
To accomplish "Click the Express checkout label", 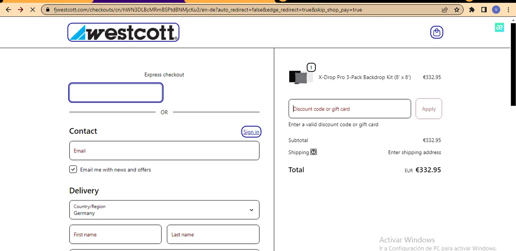I will click(x=164, y=75).
